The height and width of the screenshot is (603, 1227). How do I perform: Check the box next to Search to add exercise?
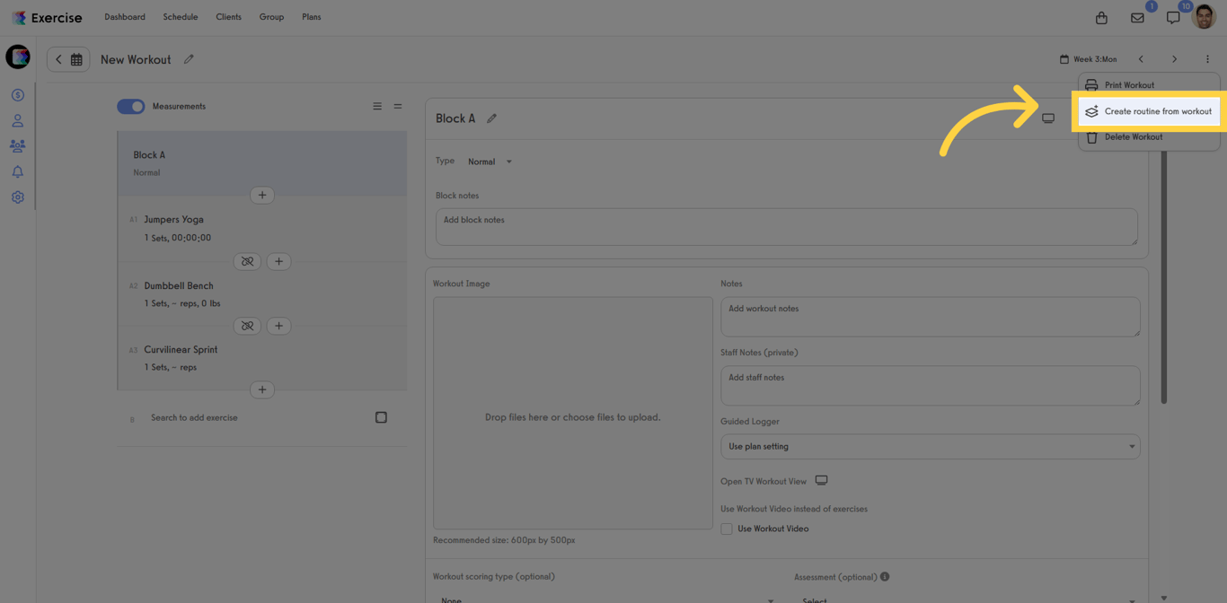point(380,416)
